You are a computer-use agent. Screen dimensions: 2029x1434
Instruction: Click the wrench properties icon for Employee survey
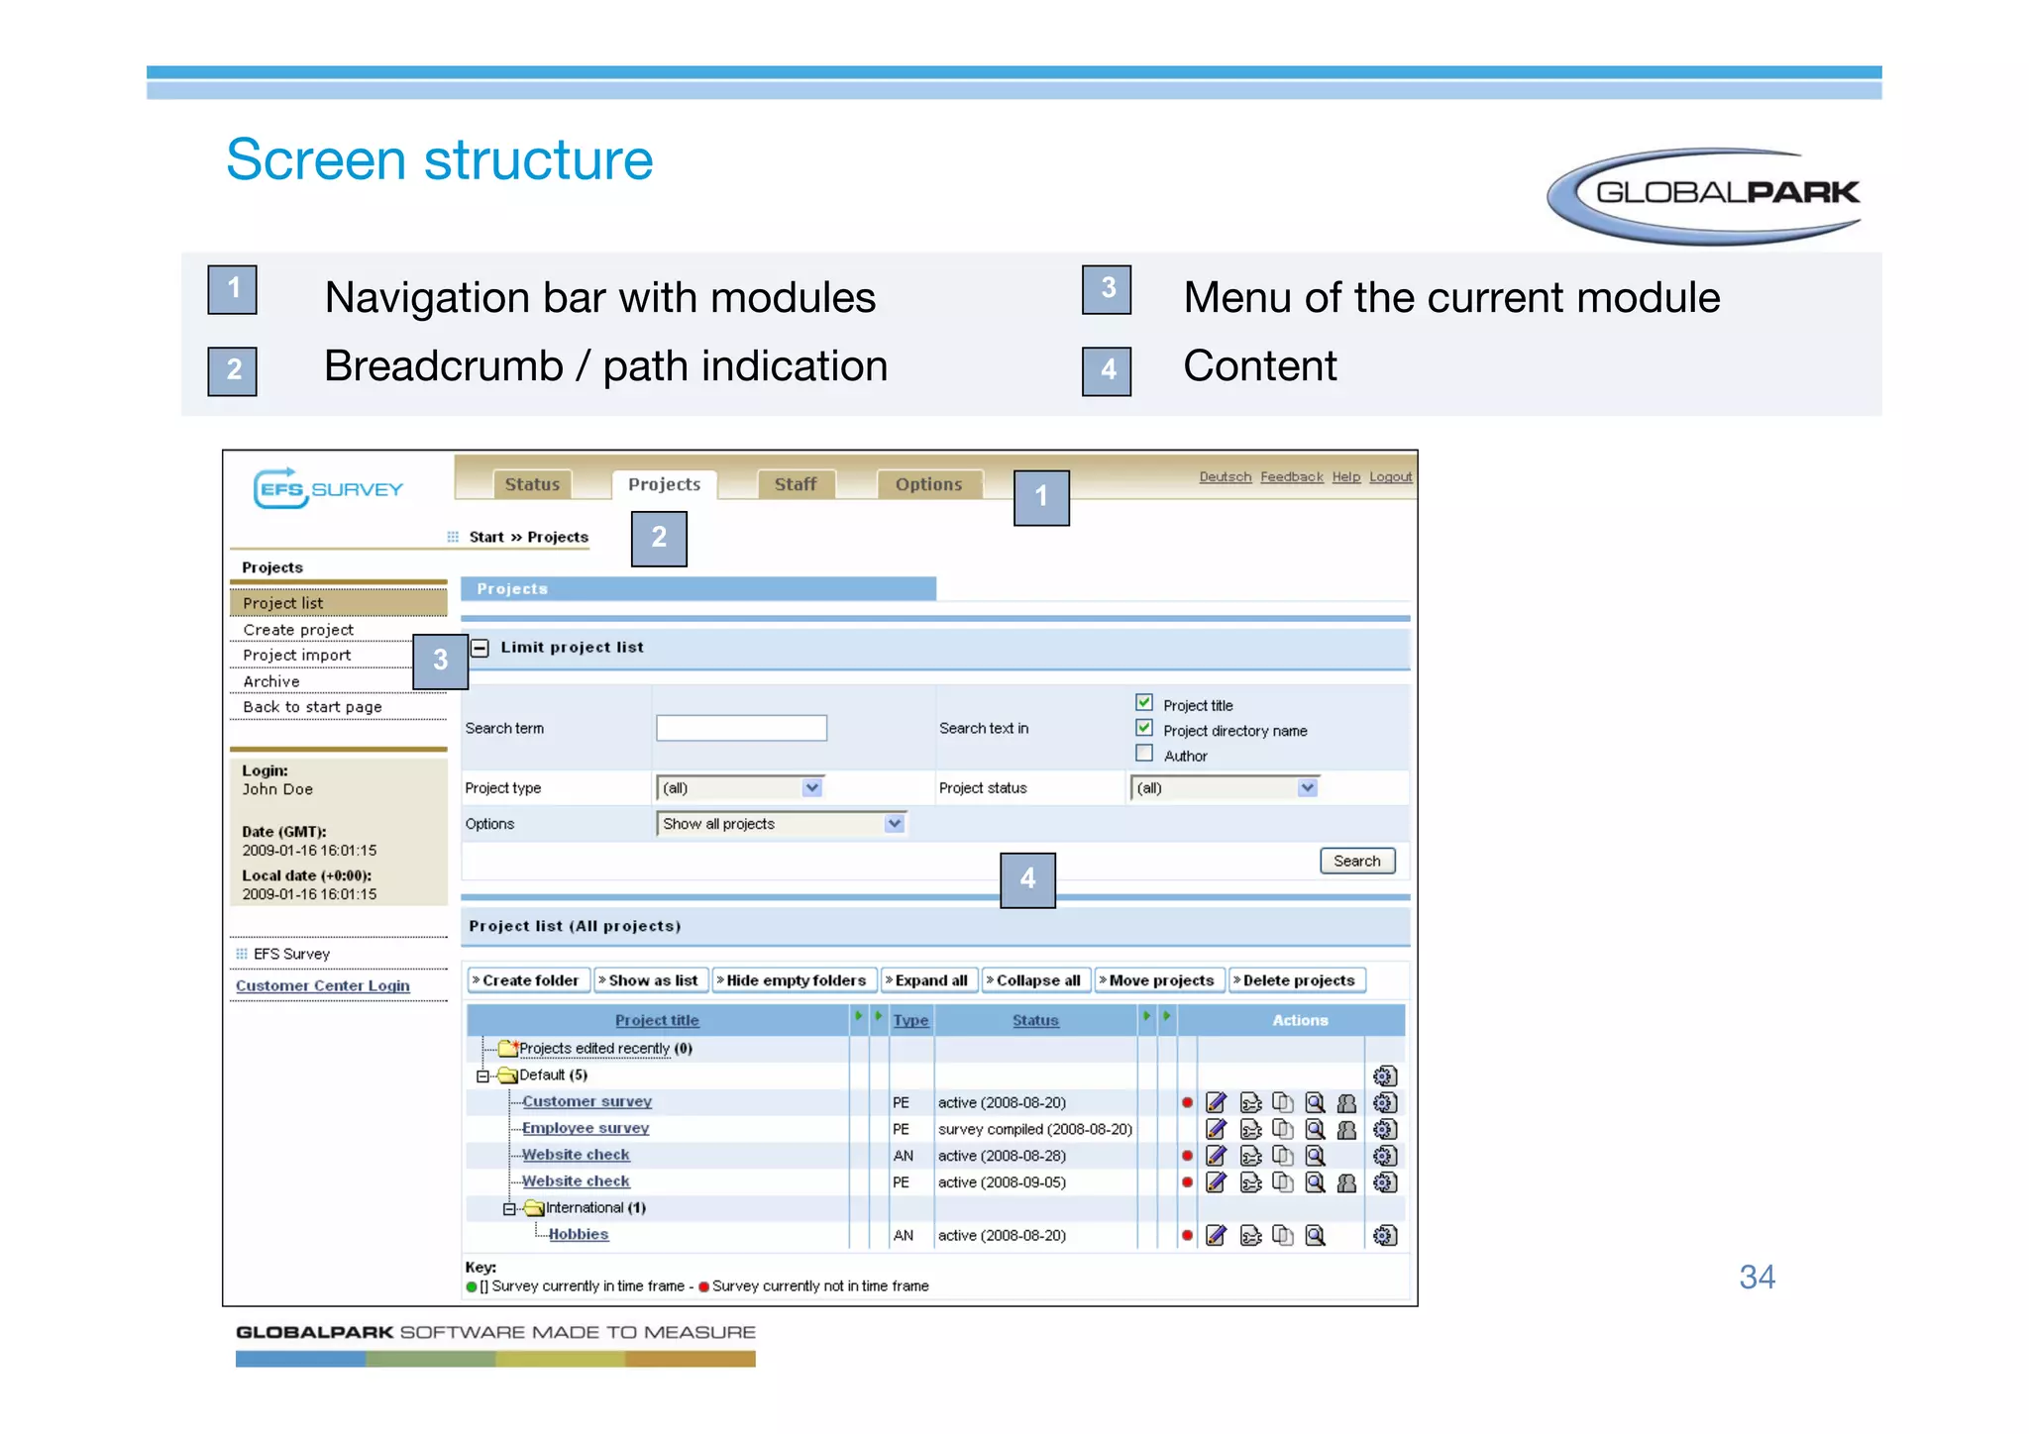(1250, 1129)
